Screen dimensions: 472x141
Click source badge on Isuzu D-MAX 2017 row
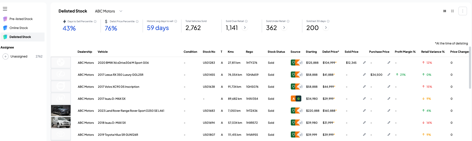point(296,99)
